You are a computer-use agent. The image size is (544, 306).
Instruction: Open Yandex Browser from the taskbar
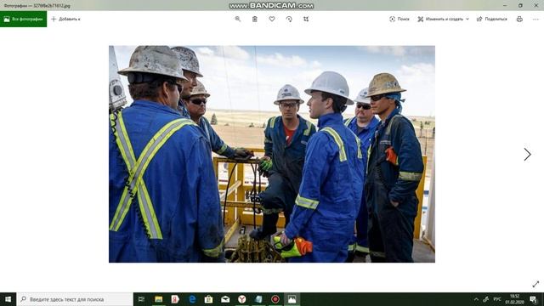[241, 299]
